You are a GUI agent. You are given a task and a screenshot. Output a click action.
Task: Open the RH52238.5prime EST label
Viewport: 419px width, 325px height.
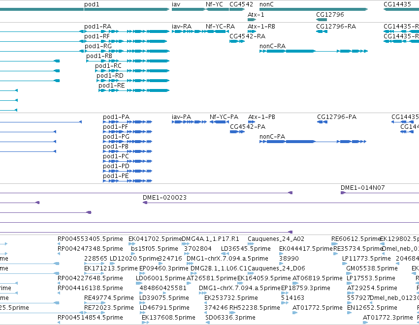(x=255, y=308)
